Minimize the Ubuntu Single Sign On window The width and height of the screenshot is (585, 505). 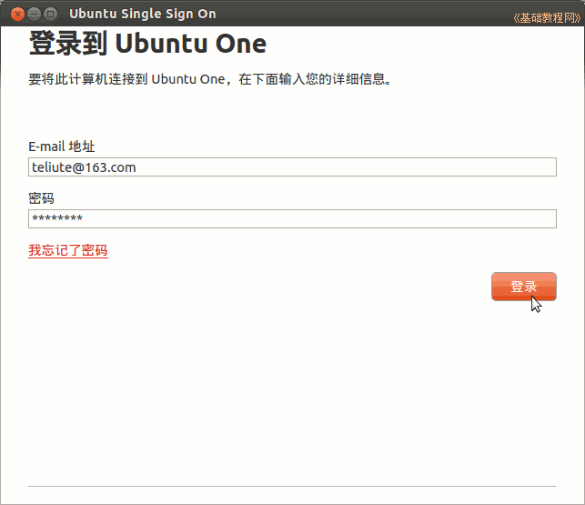tap(34, 15)
